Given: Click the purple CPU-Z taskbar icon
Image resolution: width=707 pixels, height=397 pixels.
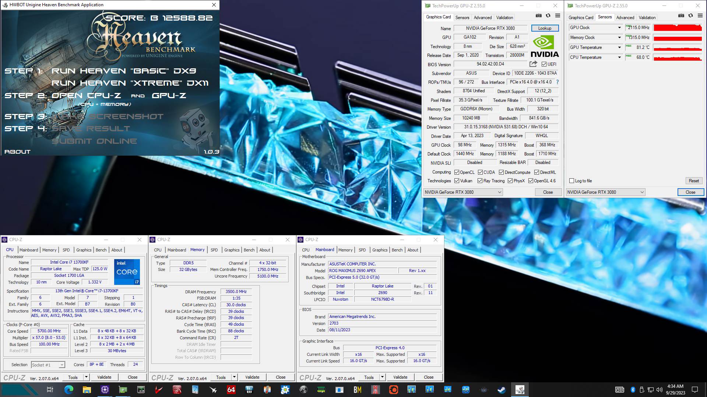Looking at the screenshot, I should pyautogui.click(x=105, y=390).
